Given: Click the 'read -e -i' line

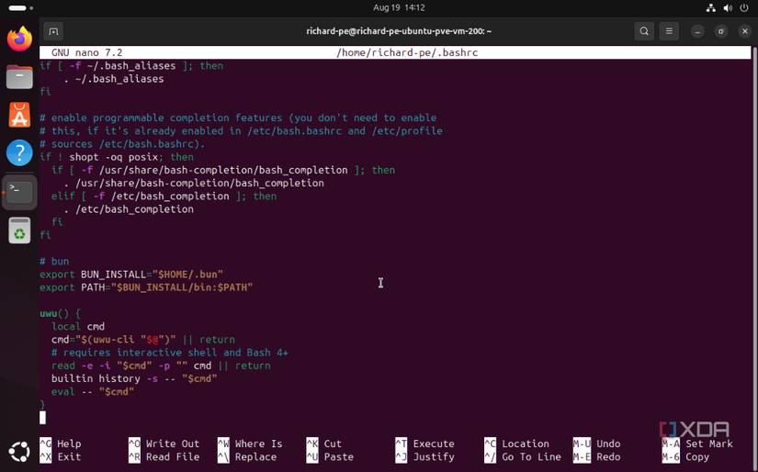Looking at the screenshot, I should [161, 365].
